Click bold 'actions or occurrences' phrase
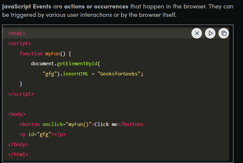This screenshot has height=163, width=243. tap(96, 7)
